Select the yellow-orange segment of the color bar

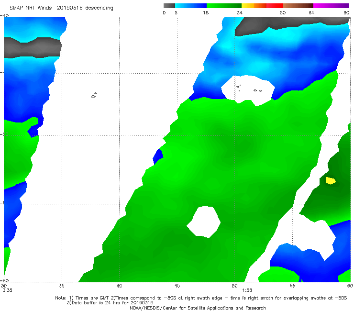(254, 6)
